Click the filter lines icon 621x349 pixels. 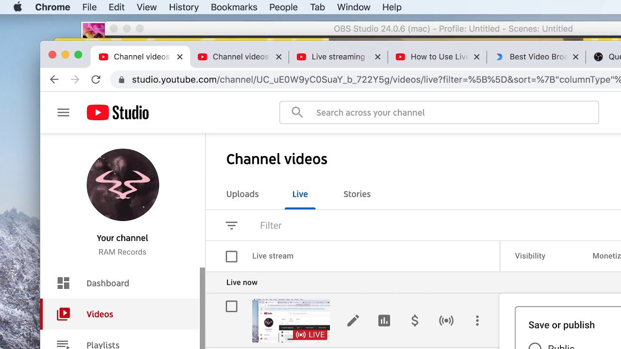(x=231, y=225)
